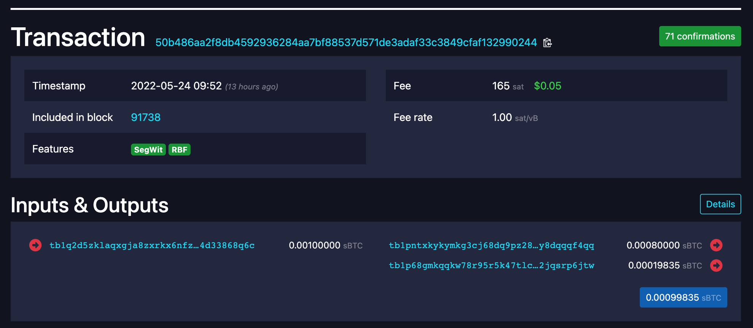
Task: Open output address tb1pntxkykymkg3cj68dq9pz28
Action: click(491, 246)
